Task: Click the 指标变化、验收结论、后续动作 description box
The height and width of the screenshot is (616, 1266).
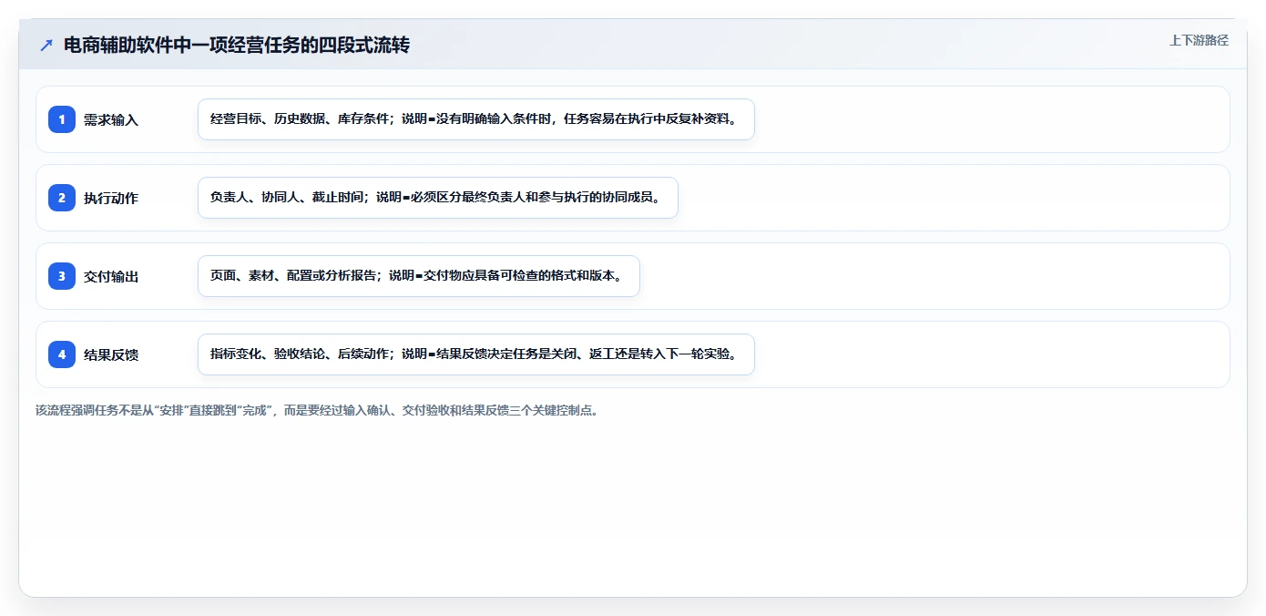Action: (476, 354)
